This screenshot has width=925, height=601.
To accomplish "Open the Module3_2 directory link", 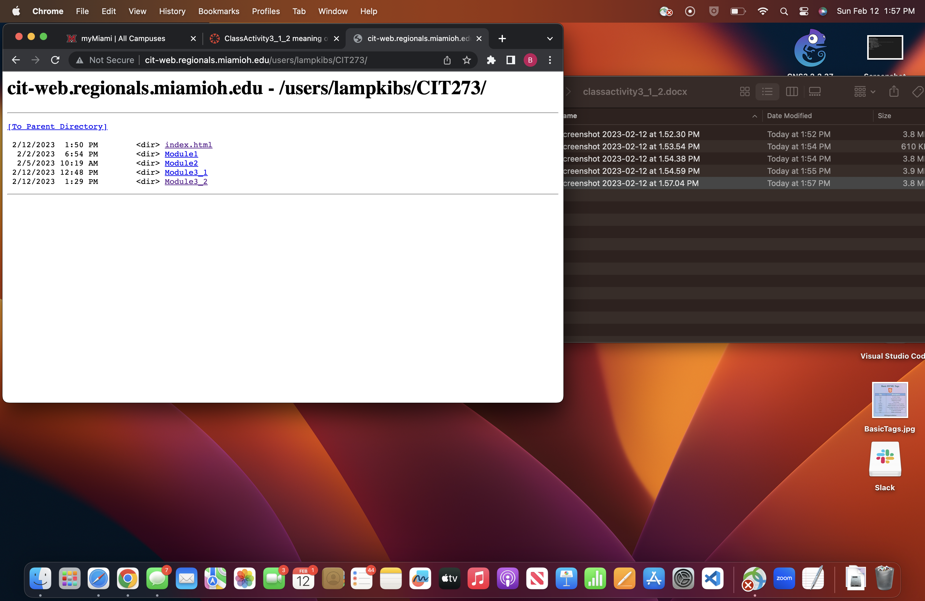I will pos(186,181).
